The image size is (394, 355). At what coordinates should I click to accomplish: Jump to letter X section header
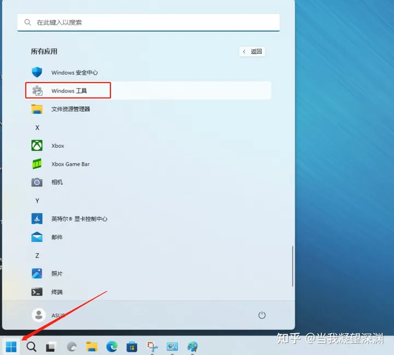(37, 127)
